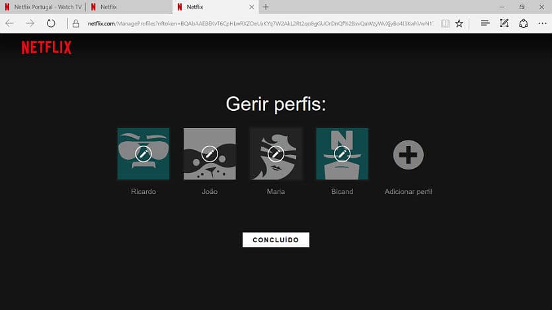Switch to the Netflix Portugal - Watch TV tab
This screenshot has width=552, height=310.
pyautogui.click(x=43, y=7)
